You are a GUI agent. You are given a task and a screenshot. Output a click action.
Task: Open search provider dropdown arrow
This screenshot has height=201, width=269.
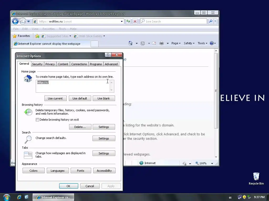[x=215, y=21]
